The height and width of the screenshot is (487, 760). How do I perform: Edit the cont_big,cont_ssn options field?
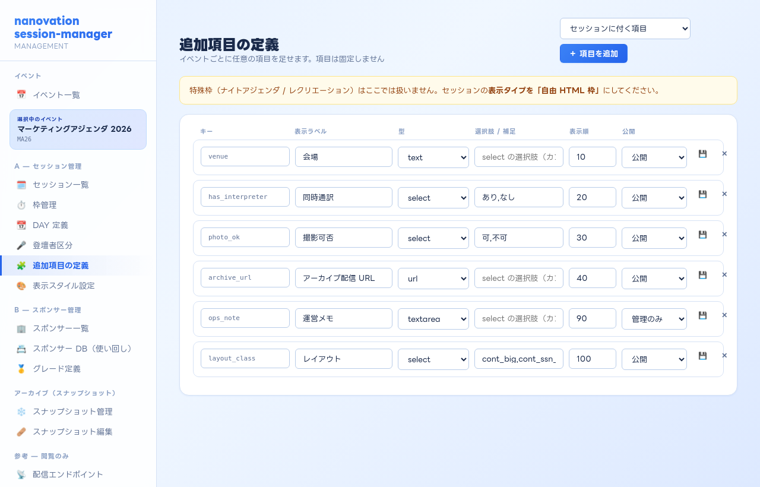519,359
